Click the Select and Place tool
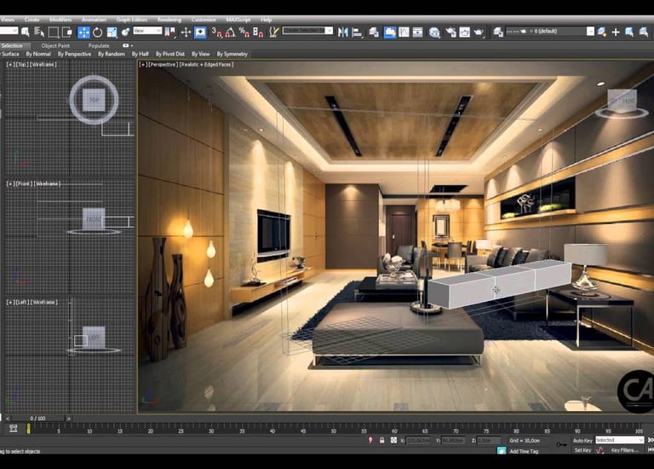 pos(125,32)
